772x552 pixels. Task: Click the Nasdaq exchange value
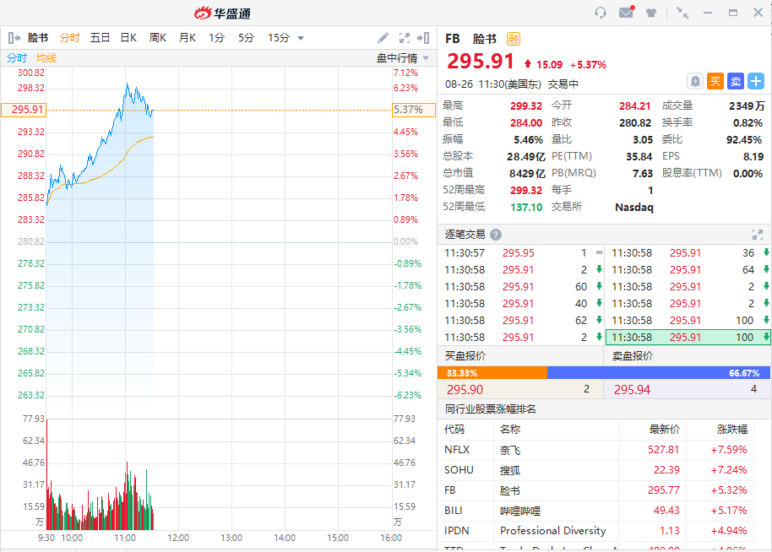[x=634, y=207]
